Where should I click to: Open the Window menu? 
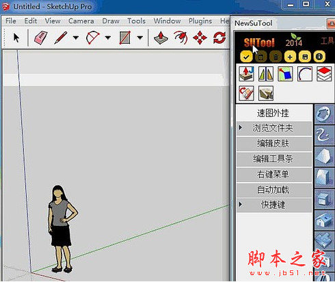tap(167, 21)
